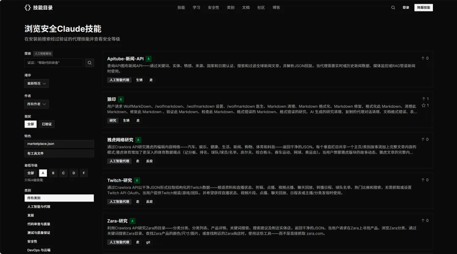Click the 人工智能驱动 badge beside 搜索
457x254 pixels.
[x=43, y=54]
